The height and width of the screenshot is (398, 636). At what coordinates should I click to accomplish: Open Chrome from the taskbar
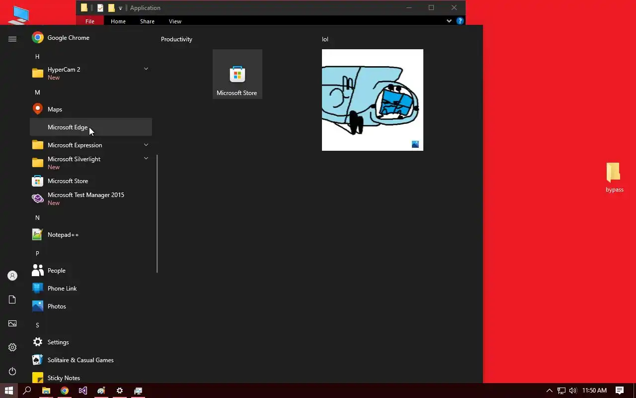point(65,391)
